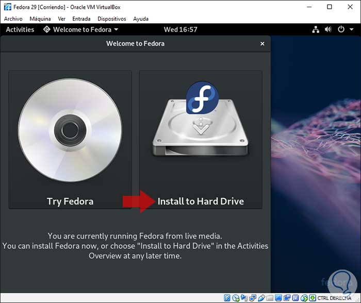361x303 pixels.
Task: Open the Dispositivos menu
Action: point(111,19)
